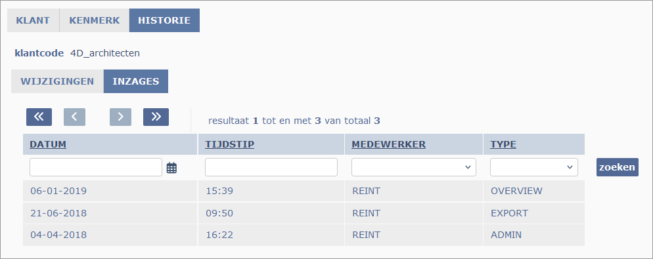Go to next results page arrow
The width and height of the screenshot is (653, 259).
(121, 117)
